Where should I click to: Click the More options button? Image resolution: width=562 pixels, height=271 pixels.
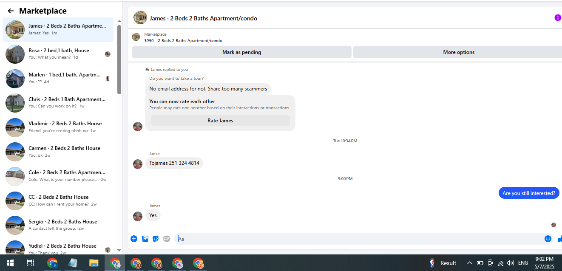click(x=458, y=52)
